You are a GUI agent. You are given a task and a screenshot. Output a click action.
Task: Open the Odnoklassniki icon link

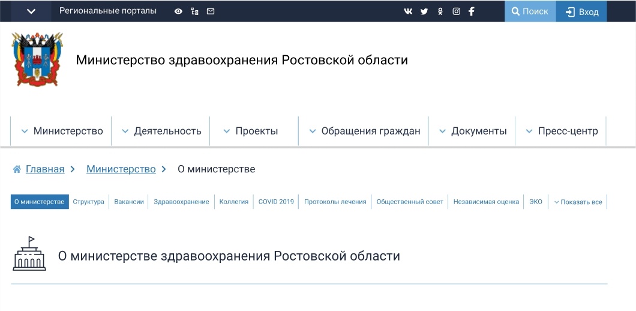(x=440, y=11)
